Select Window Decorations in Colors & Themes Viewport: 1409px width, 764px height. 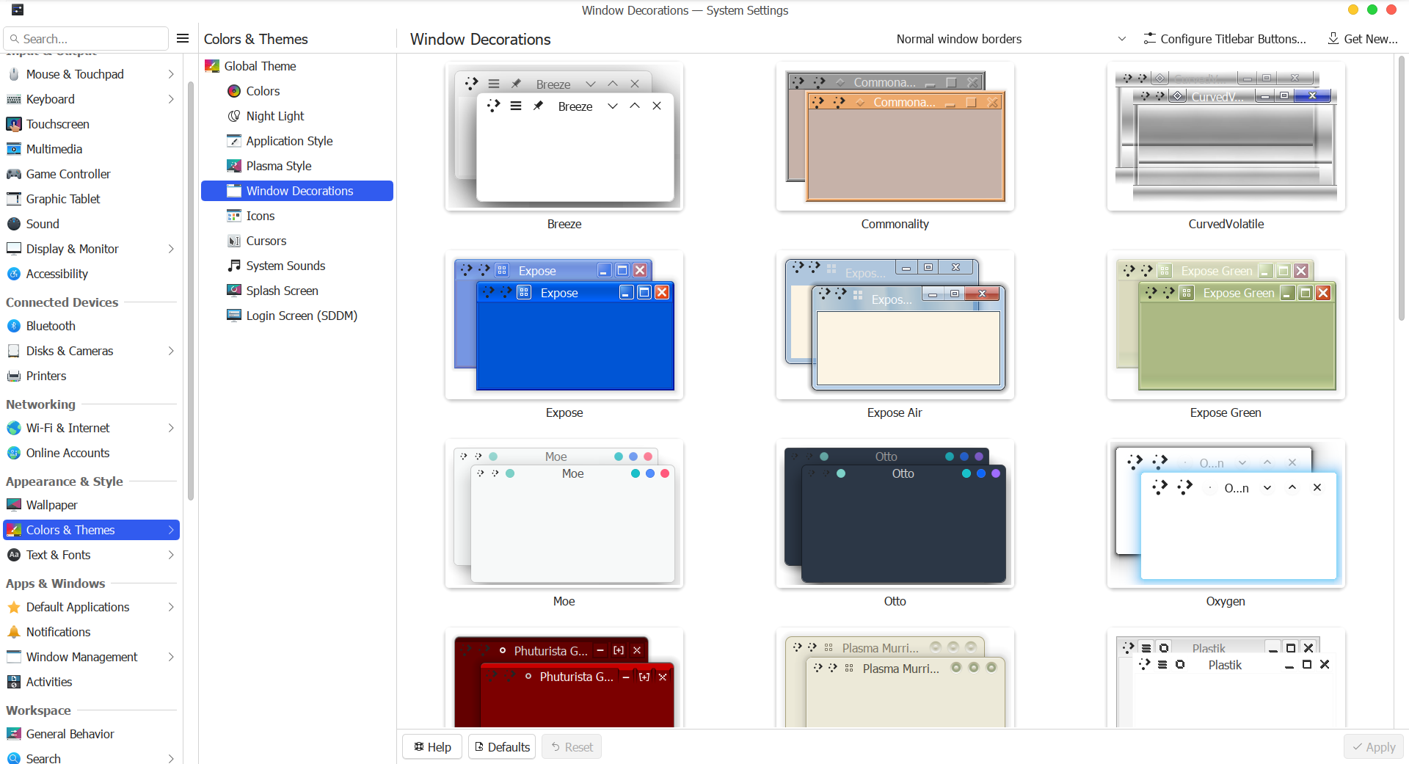[297, 191]
